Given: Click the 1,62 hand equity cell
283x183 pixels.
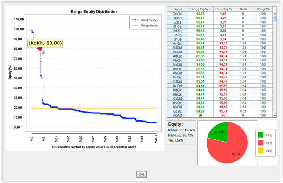Looking at the screenshot, I should [223, 14].
